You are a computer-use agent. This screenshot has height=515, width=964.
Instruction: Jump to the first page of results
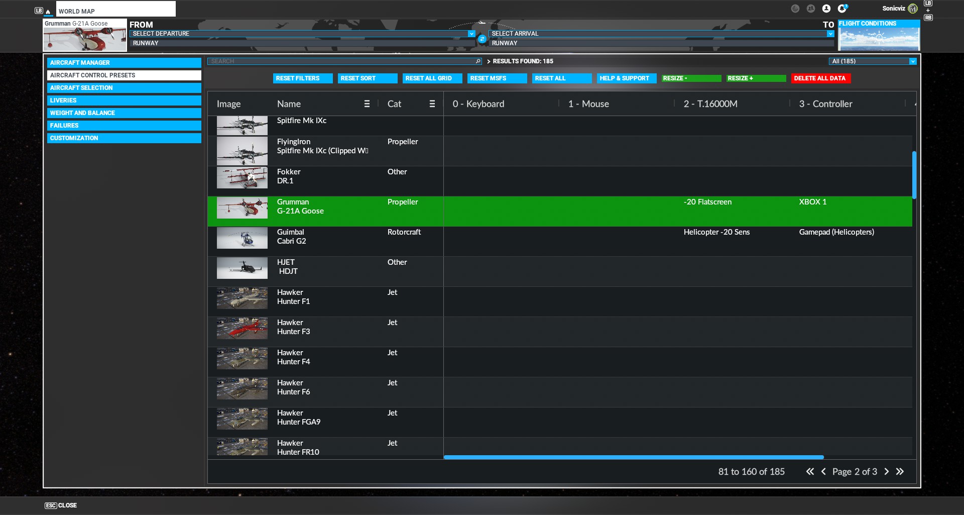[810, 472]
